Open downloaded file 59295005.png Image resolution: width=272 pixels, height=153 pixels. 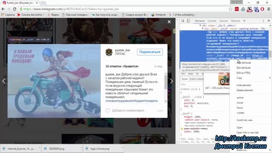click(57, 149)
